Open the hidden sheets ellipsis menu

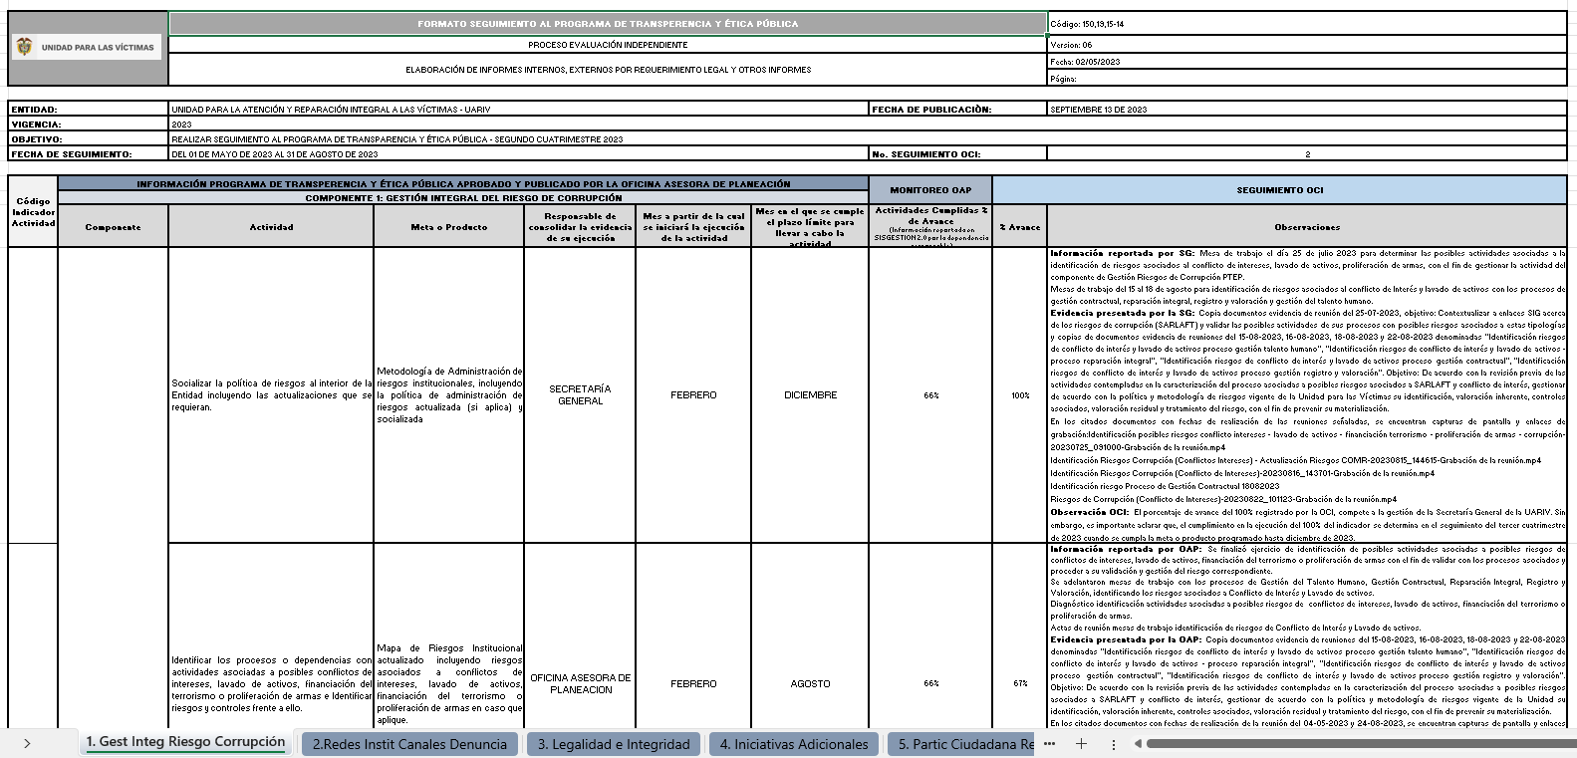[x=1049, y=743]
